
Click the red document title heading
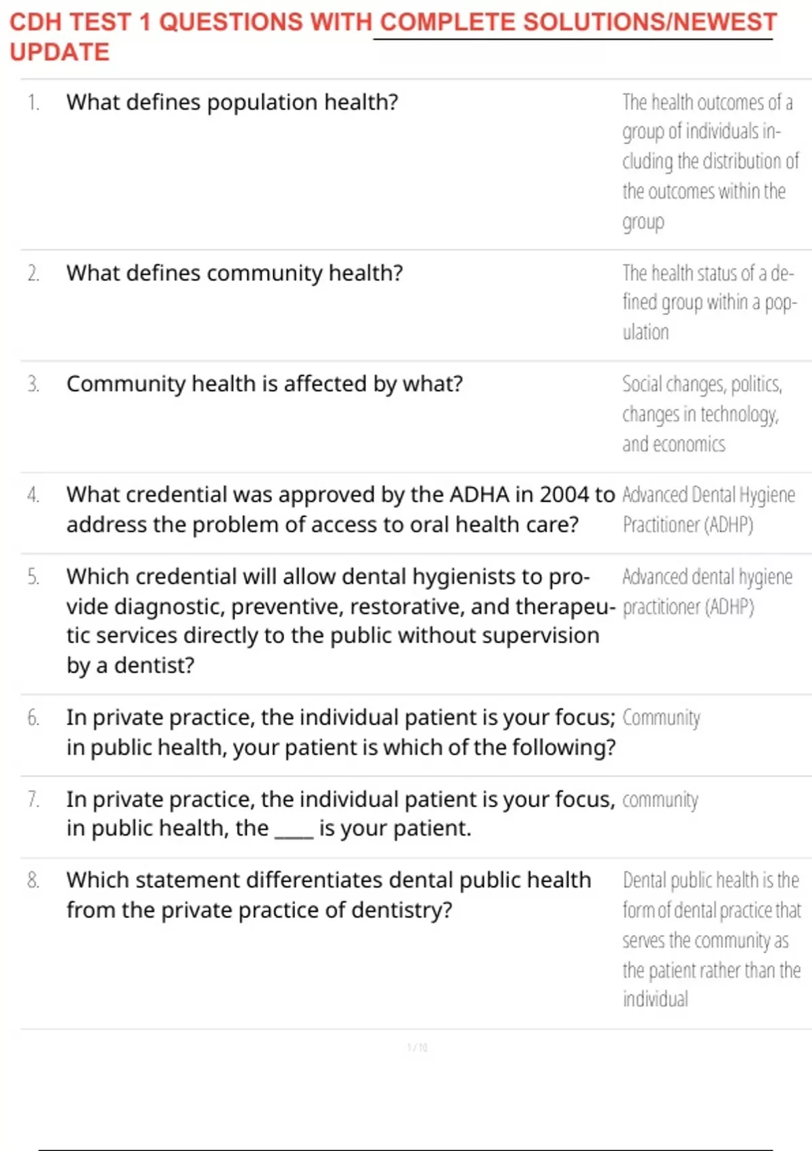[393, 37]
